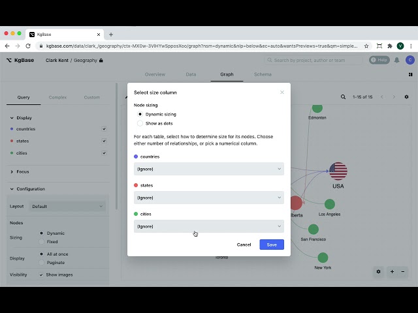The image size is (418, 313).
Task: Switch to the Graph tab
Action: [x=227, y=74]
